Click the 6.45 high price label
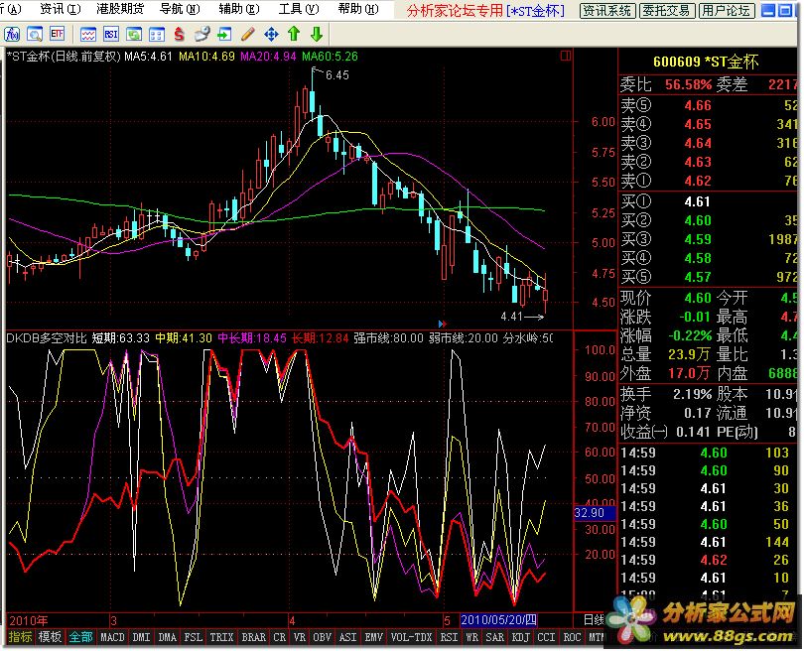 coord(336,75)
